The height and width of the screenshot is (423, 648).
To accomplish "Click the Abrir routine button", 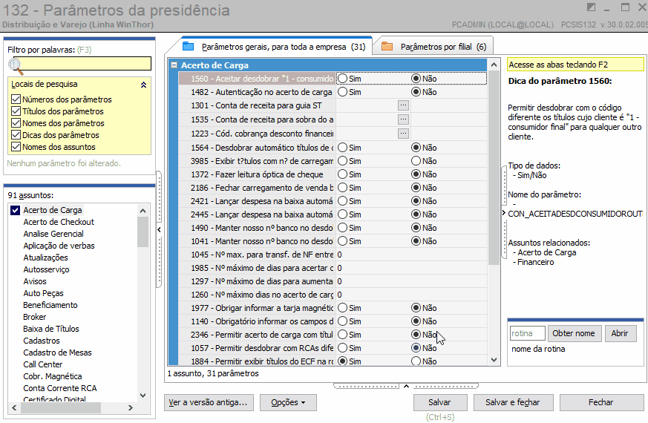I will 620,333.
